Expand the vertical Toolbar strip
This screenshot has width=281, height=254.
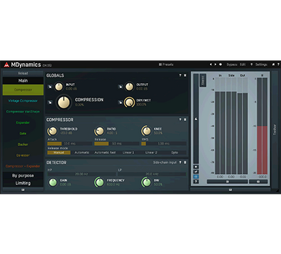(x=274, y=130)
